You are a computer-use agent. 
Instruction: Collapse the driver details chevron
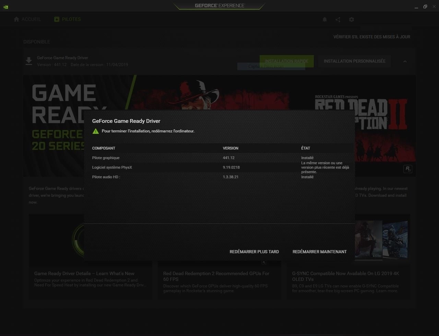(x=405, y=61)
